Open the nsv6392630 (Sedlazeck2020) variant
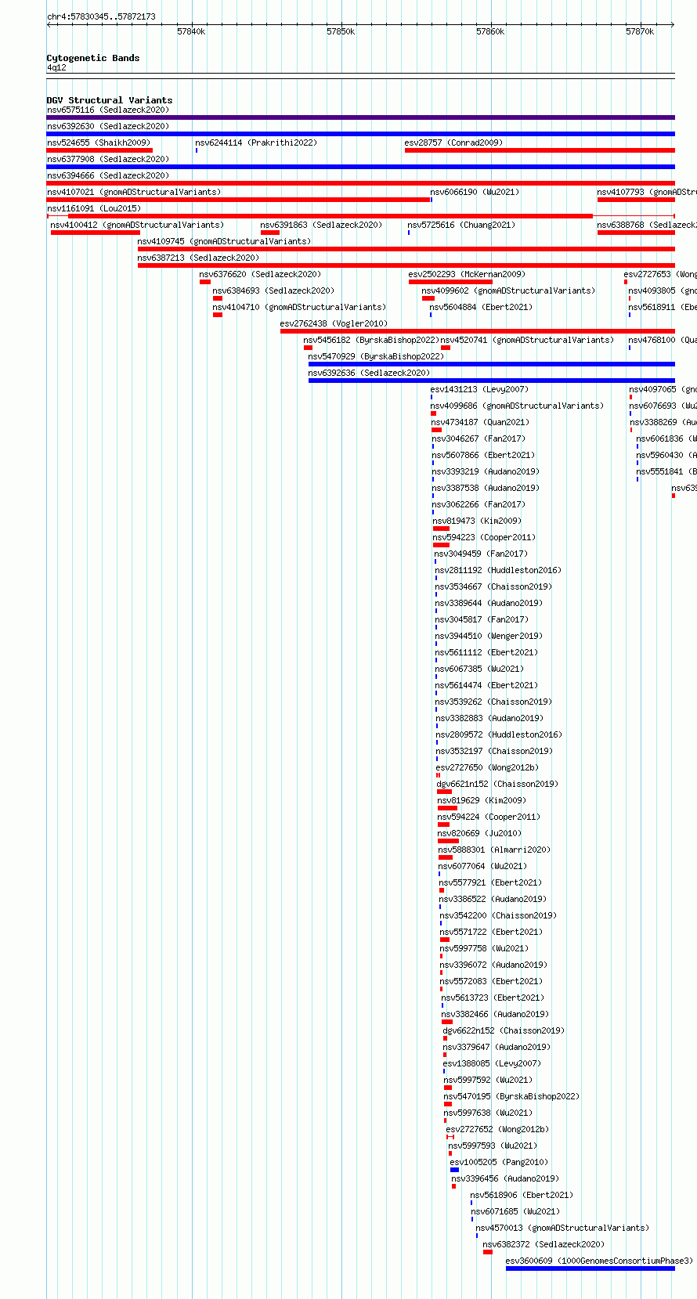The height and width of the screenshot is (1299, 697). pyautogui.click(x=108, y=126)
